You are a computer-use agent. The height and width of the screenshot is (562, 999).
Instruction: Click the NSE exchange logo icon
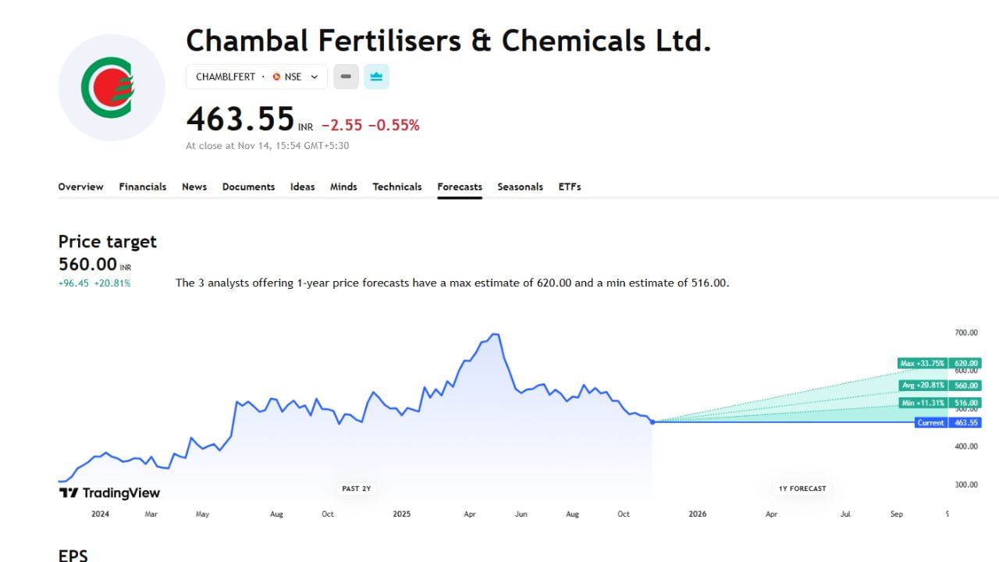[276, 76]
